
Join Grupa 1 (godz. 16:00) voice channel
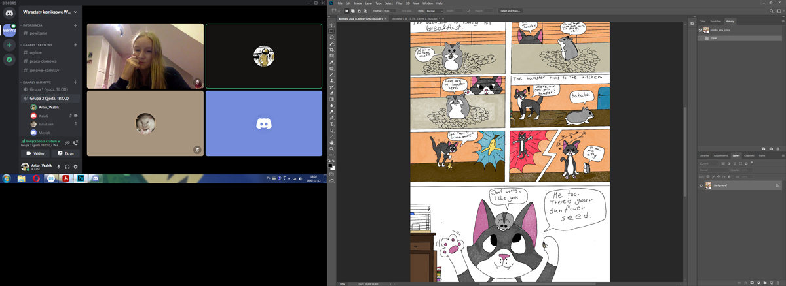(x=49, y=89)
